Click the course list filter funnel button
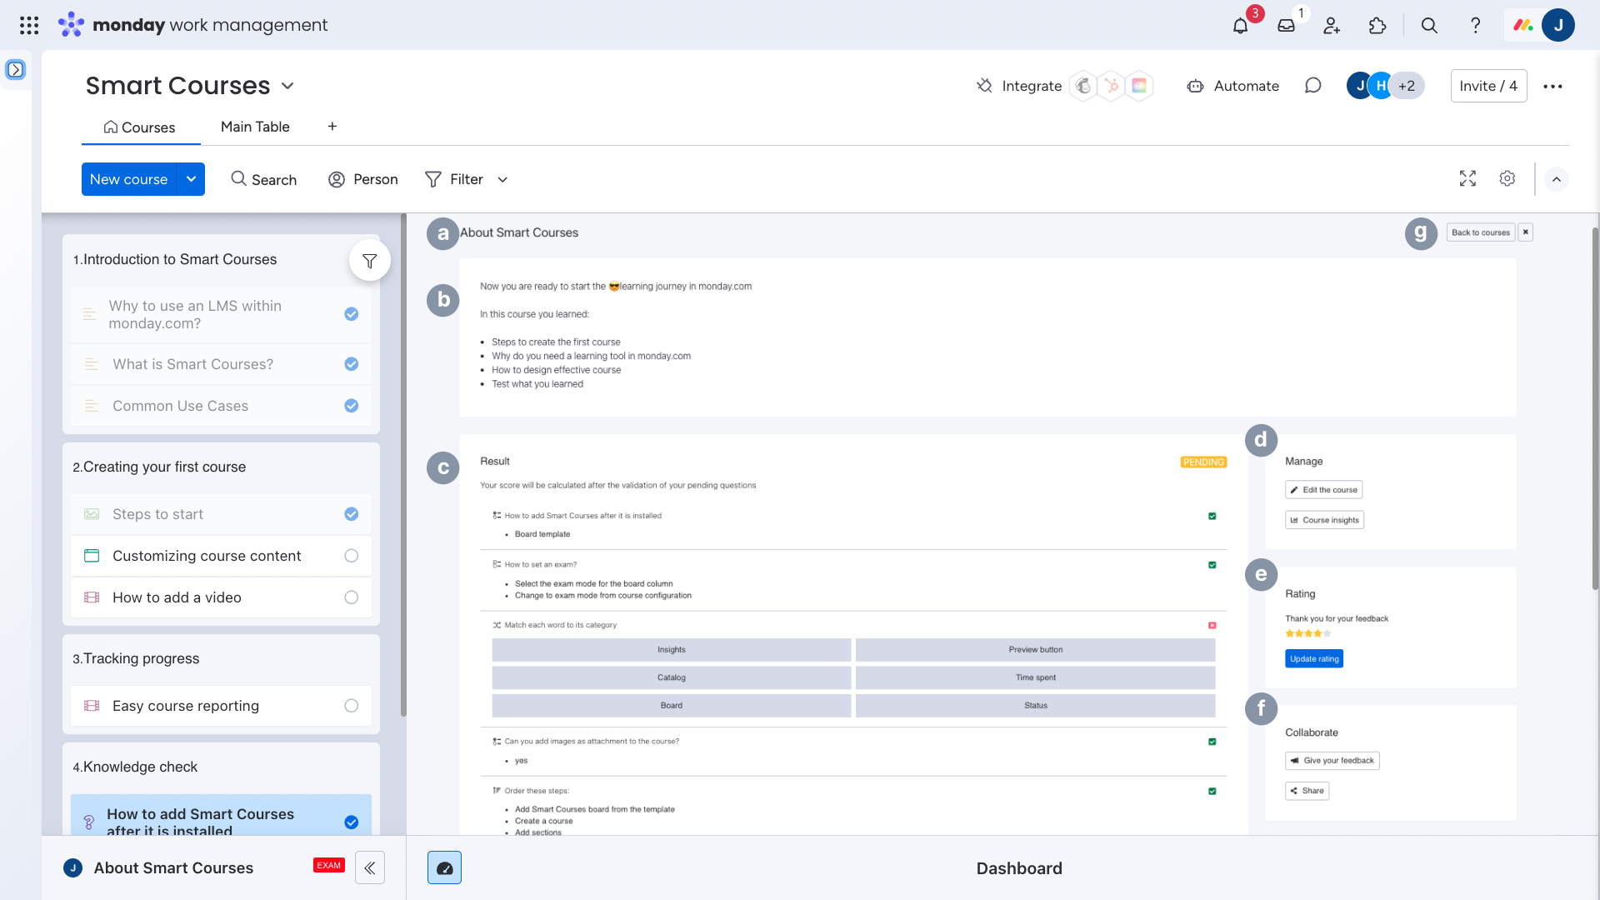Screen dimensions: 1600x900 (369, 261)
